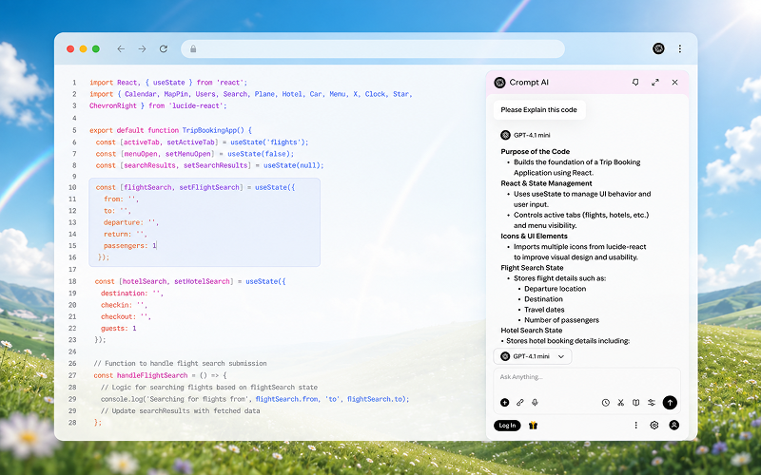The width and height of the screenshot is (761, 475).
Task: Click the scissors snip tool icon
Action: [621, 403]
